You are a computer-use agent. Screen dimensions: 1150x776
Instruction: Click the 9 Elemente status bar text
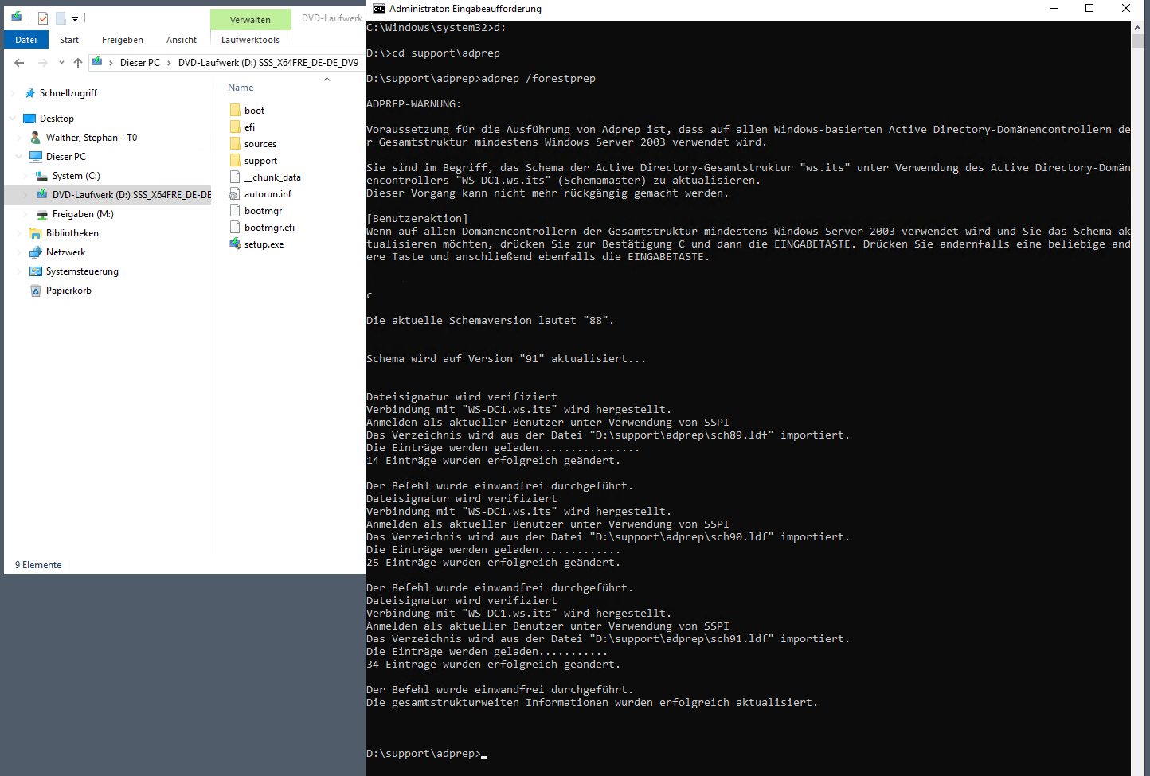click(x=38, y=565)
